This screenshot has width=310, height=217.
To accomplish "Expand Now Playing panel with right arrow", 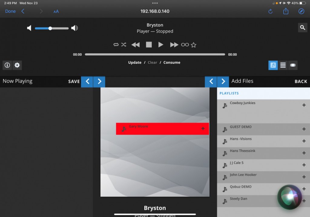I will click(99, 81).
